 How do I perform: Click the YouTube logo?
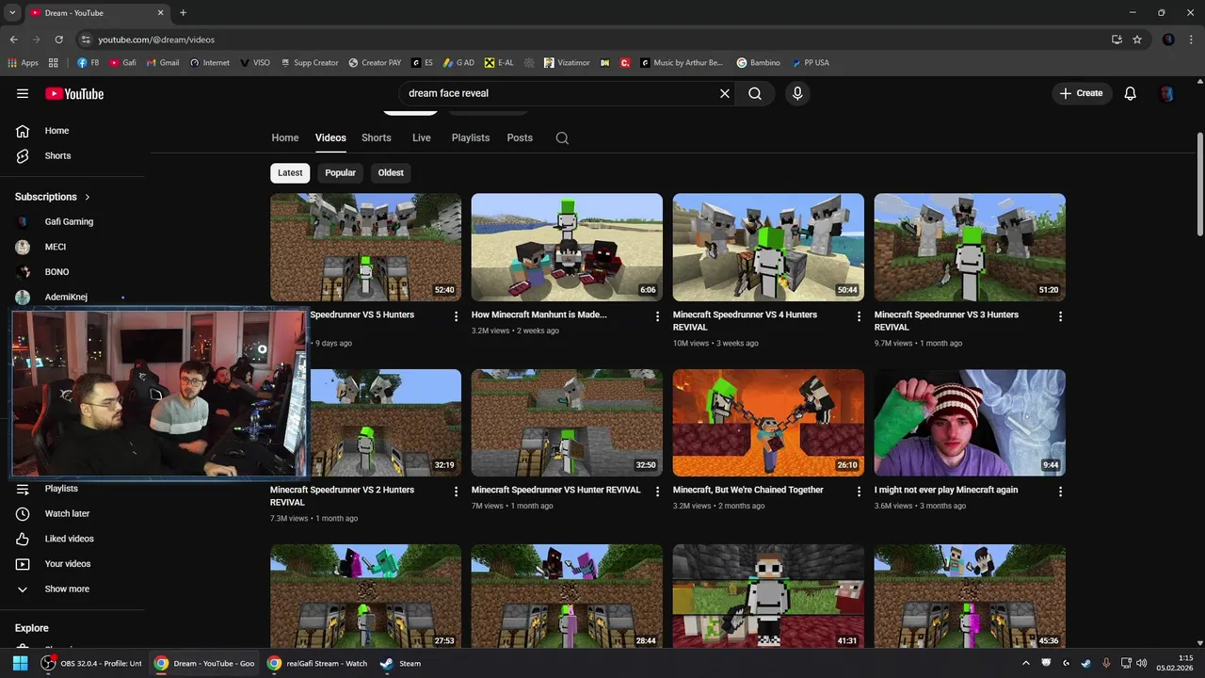click(74, 93)
